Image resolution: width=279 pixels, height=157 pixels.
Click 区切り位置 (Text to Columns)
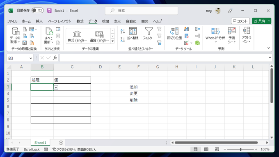pos(174,34)
